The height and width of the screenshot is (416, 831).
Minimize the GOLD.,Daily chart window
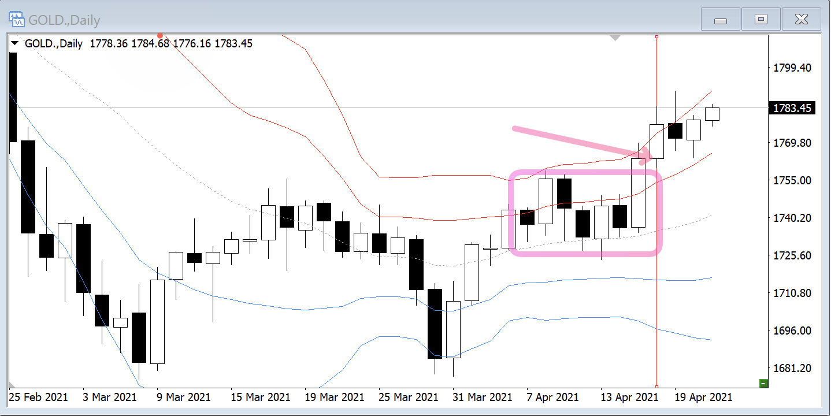(720, 20)
